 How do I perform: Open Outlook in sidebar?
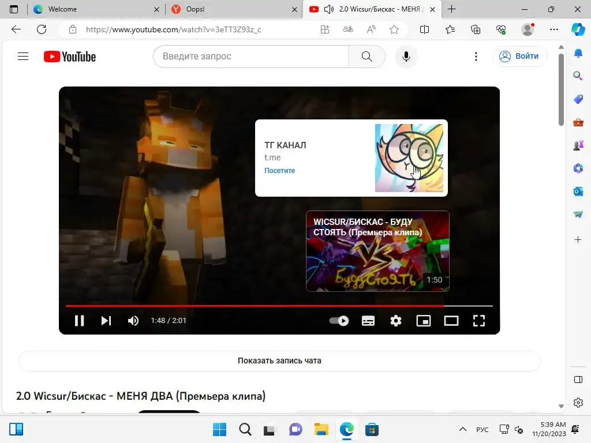coord(578,192)
